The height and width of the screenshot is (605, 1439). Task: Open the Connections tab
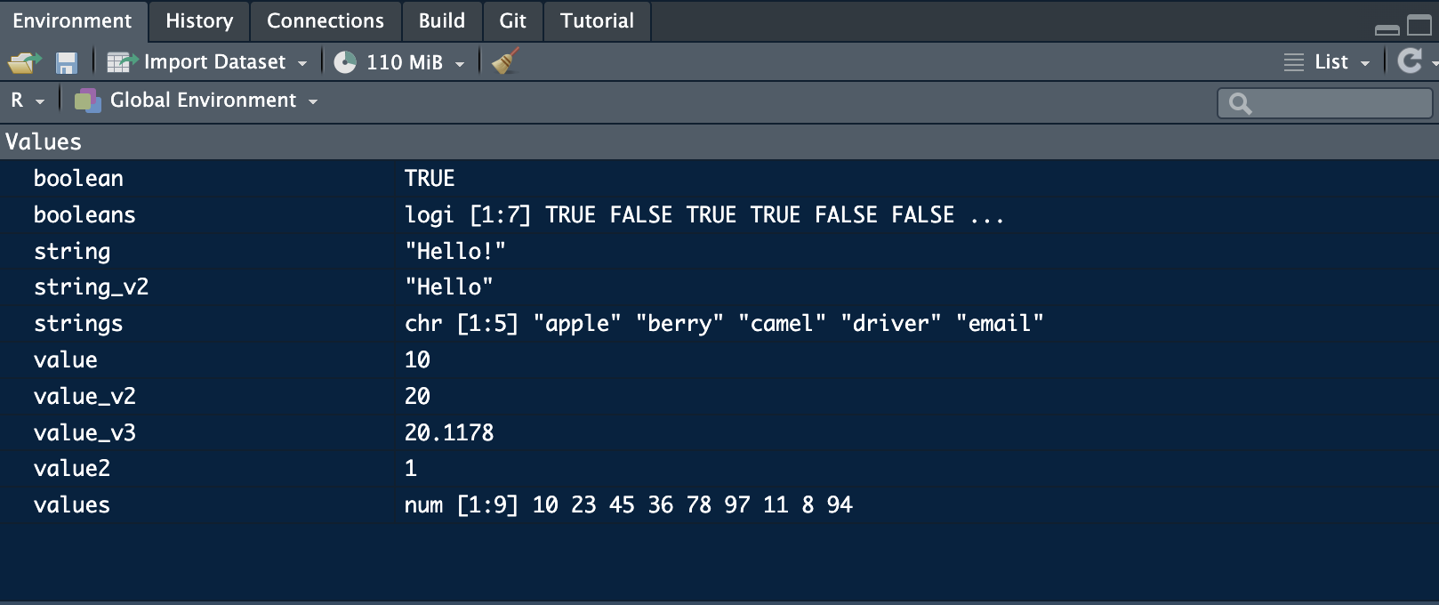coord(326,21)
